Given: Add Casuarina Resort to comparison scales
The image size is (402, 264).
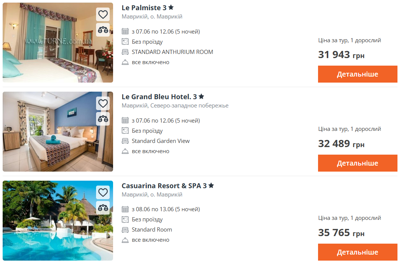Looking at the screenshot, I should pyautogui.click(x=103, y=208).
